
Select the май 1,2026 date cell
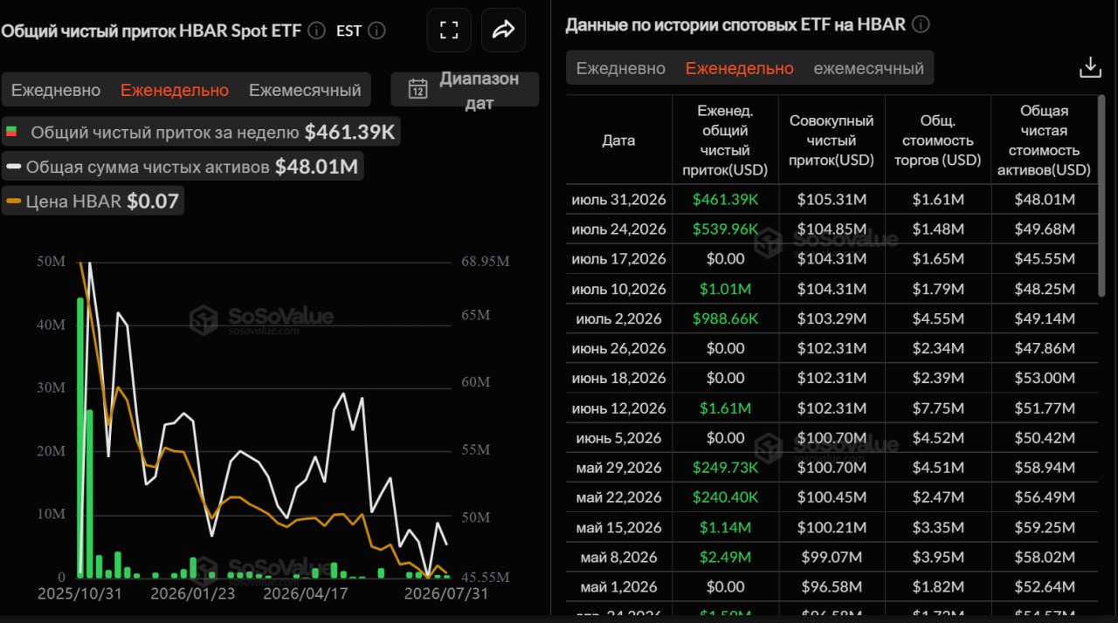pos(619,586)
